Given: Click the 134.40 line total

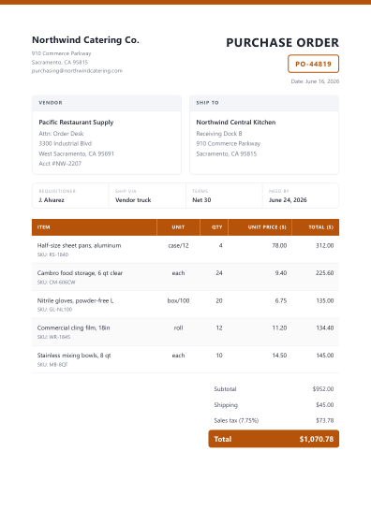Looking at the screenshot, I should pos(325,327).
